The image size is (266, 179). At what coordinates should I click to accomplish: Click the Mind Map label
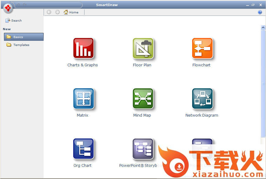[142, 115]
